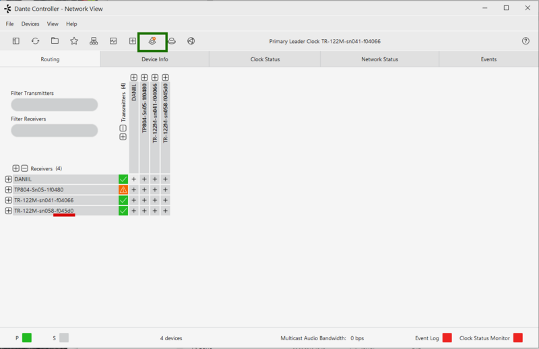
Task: Click the Filter Receivers input field
Action: 55,131
